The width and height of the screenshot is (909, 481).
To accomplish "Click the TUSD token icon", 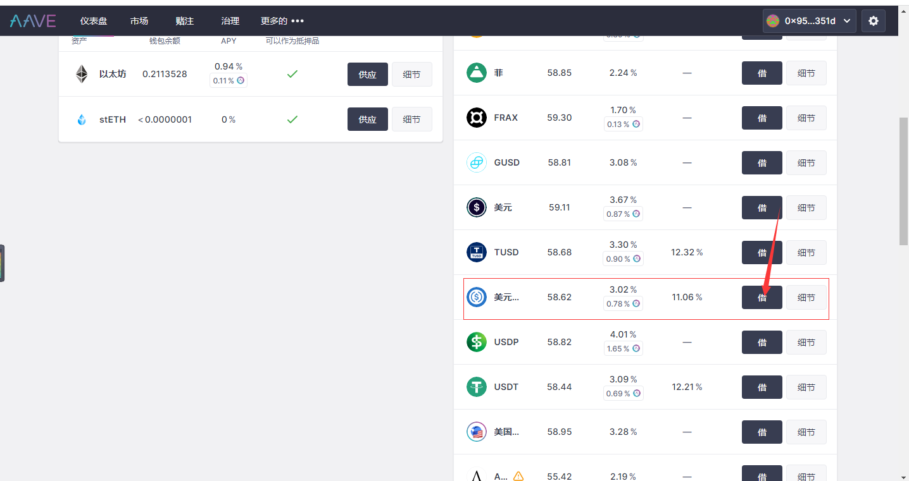I will click(477, 252).
